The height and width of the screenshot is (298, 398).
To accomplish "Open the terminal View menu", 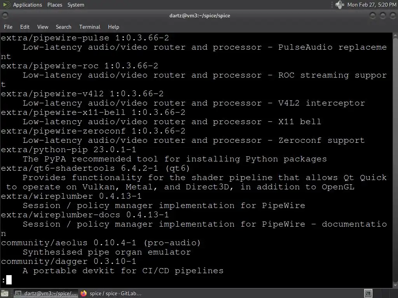I will click(x=43, y=27).
